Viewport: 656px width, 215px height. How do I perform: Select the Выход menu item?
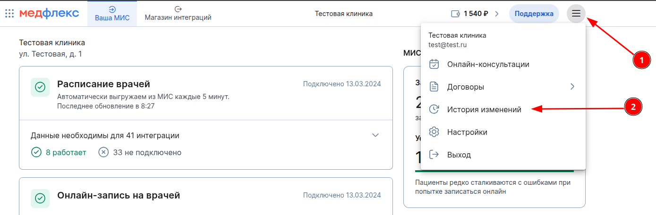tap(459, 155)
